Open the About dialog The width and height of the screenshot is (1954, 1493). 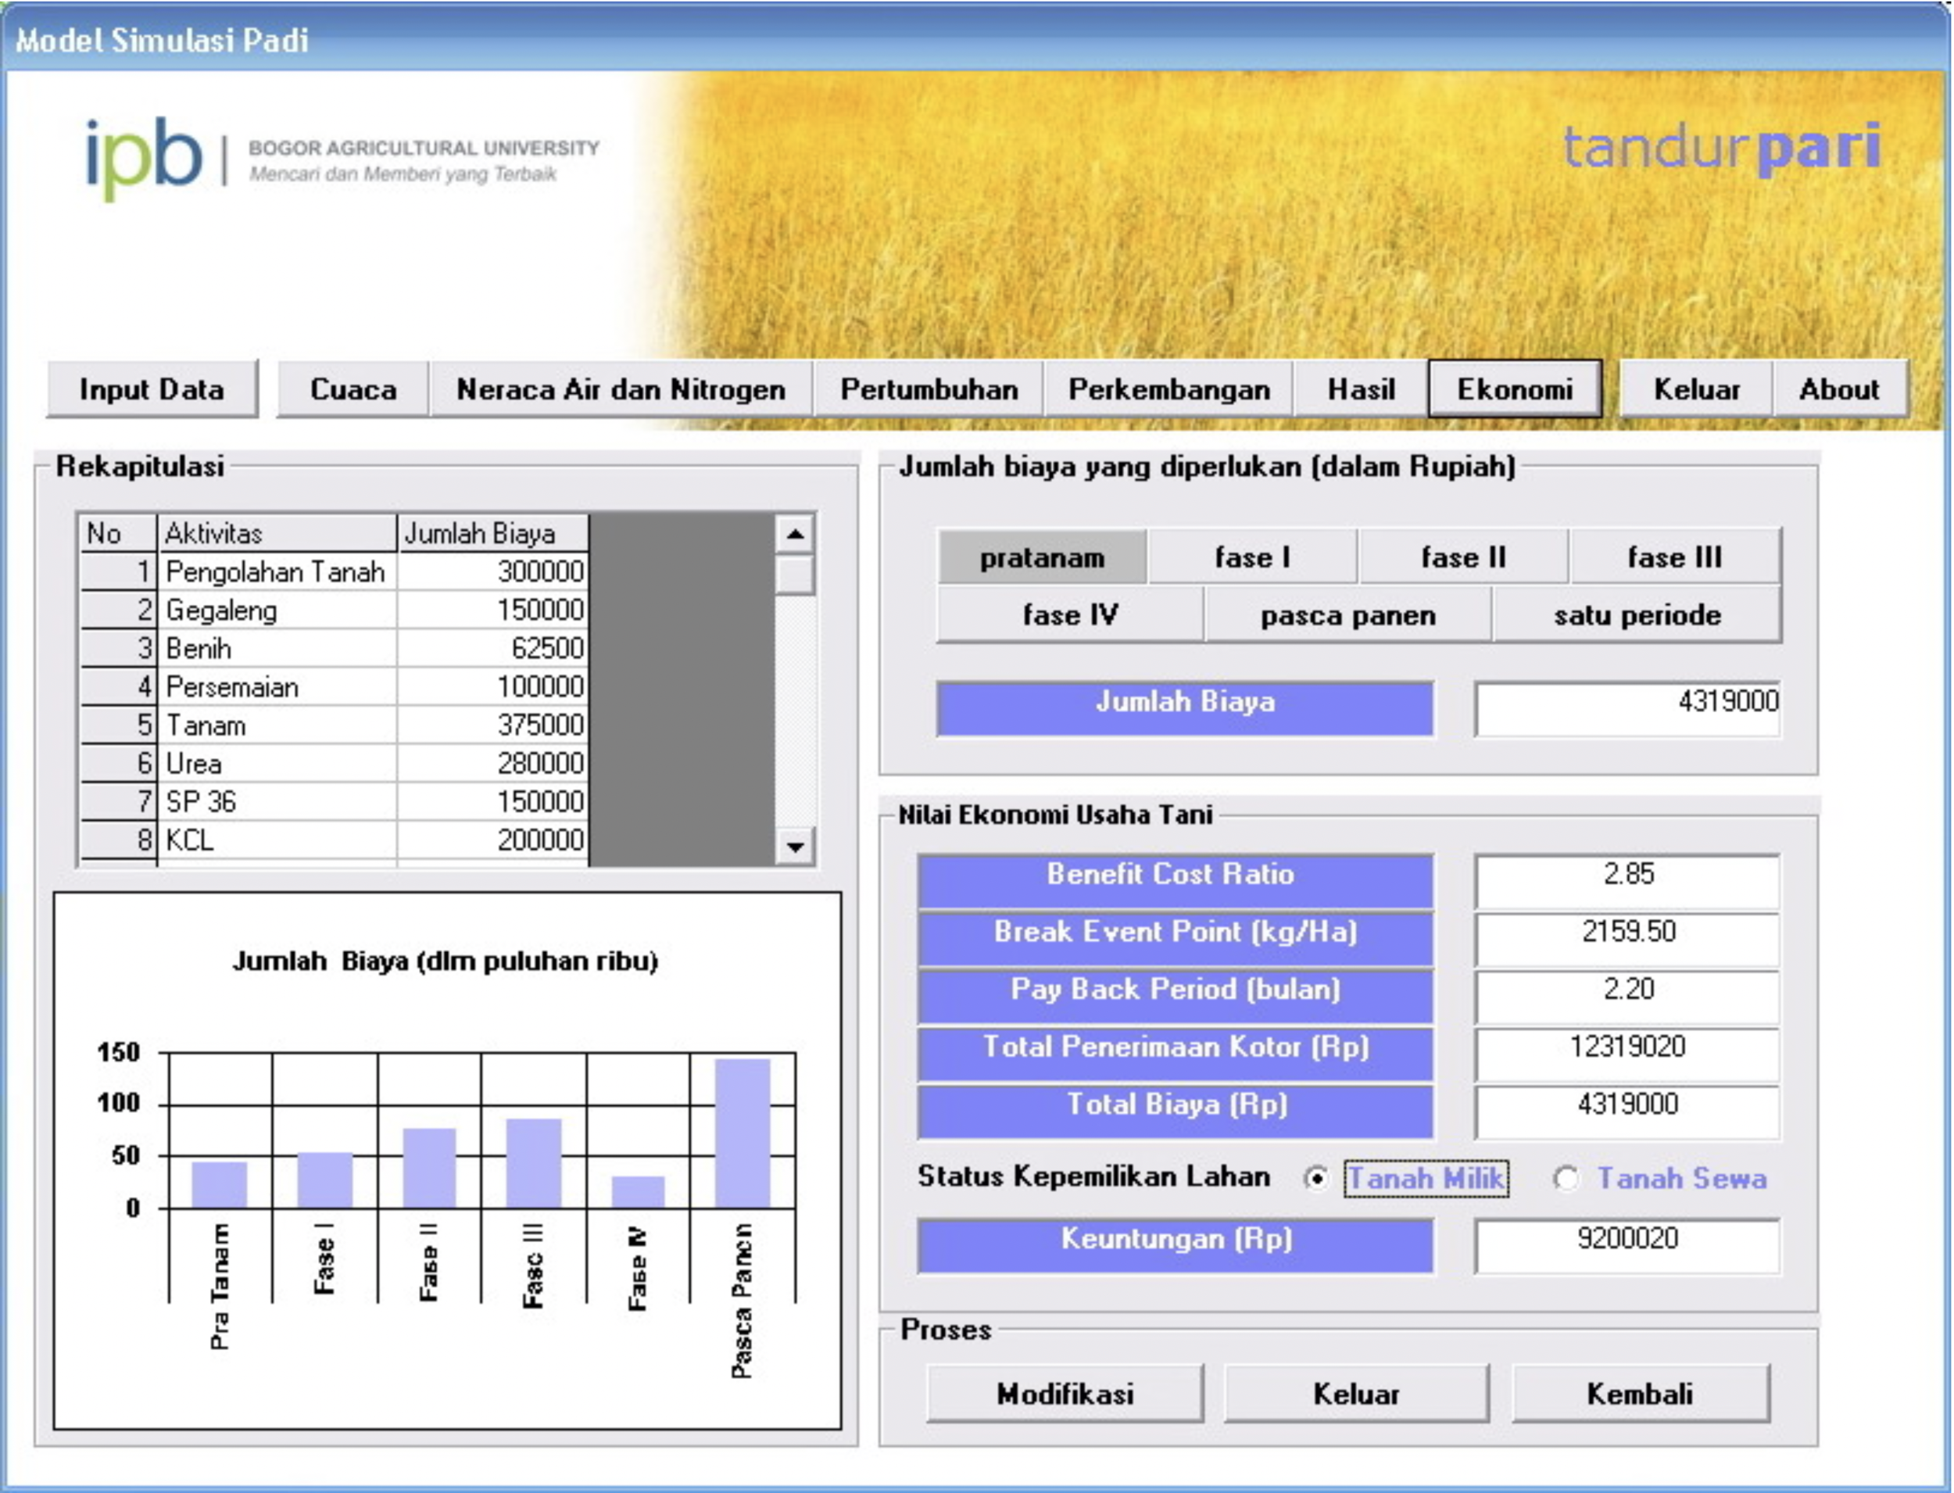pyautogui.click(x=1838, y=389)
